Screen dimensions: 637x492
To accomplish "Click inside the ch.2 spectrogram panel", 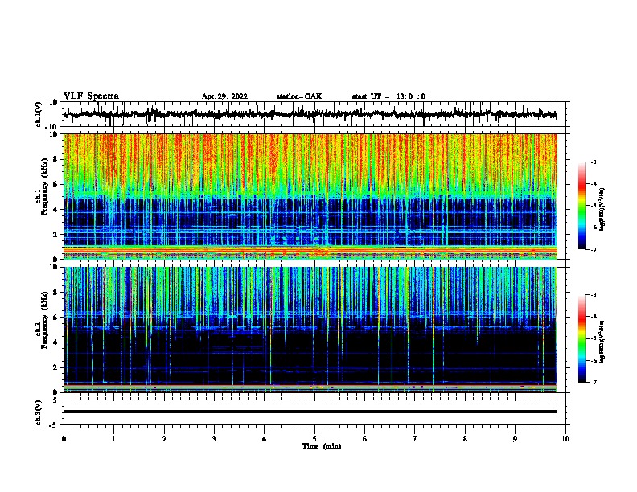I will 310,330.
